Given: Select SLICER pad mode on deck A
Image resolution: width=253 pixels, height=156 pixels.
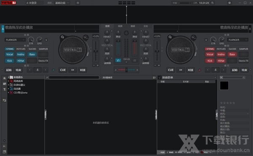Looking at the screenshot, I should click(32, 49).
